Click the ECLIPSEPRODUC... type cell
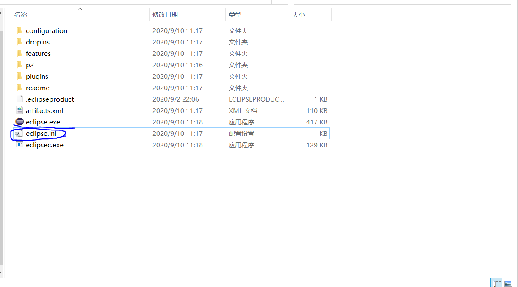 257,99
